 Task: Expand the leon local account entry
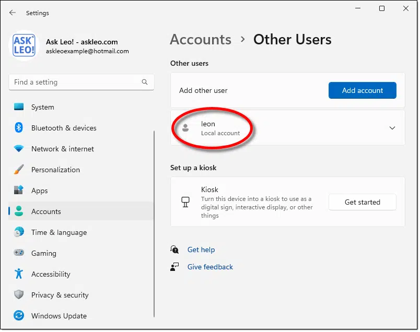click(392, 128)
